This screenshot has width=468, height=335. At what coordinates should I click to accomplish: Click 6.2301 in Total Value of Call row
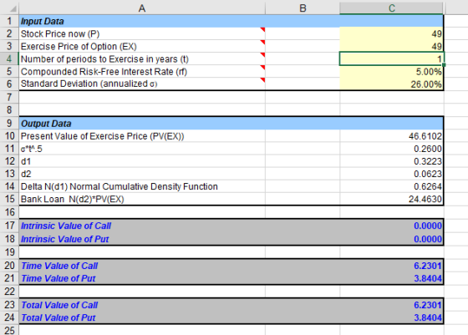(392, 305)
